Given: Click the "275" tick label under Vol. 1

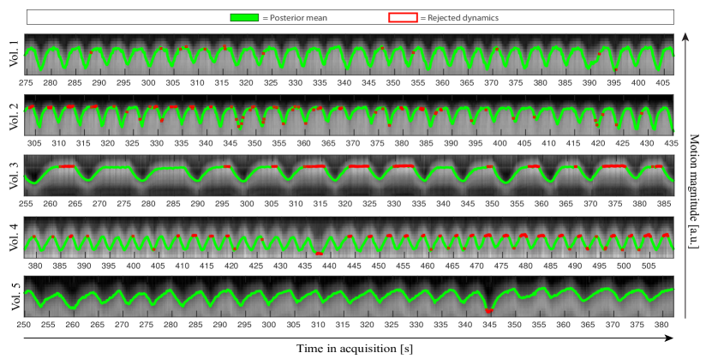Looking at the screenshot, I should [26, 82].
